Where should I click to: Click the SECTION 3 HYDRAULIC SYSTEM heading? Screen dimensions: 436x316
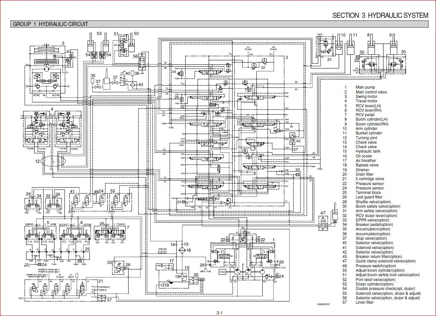tap(380, 15)
